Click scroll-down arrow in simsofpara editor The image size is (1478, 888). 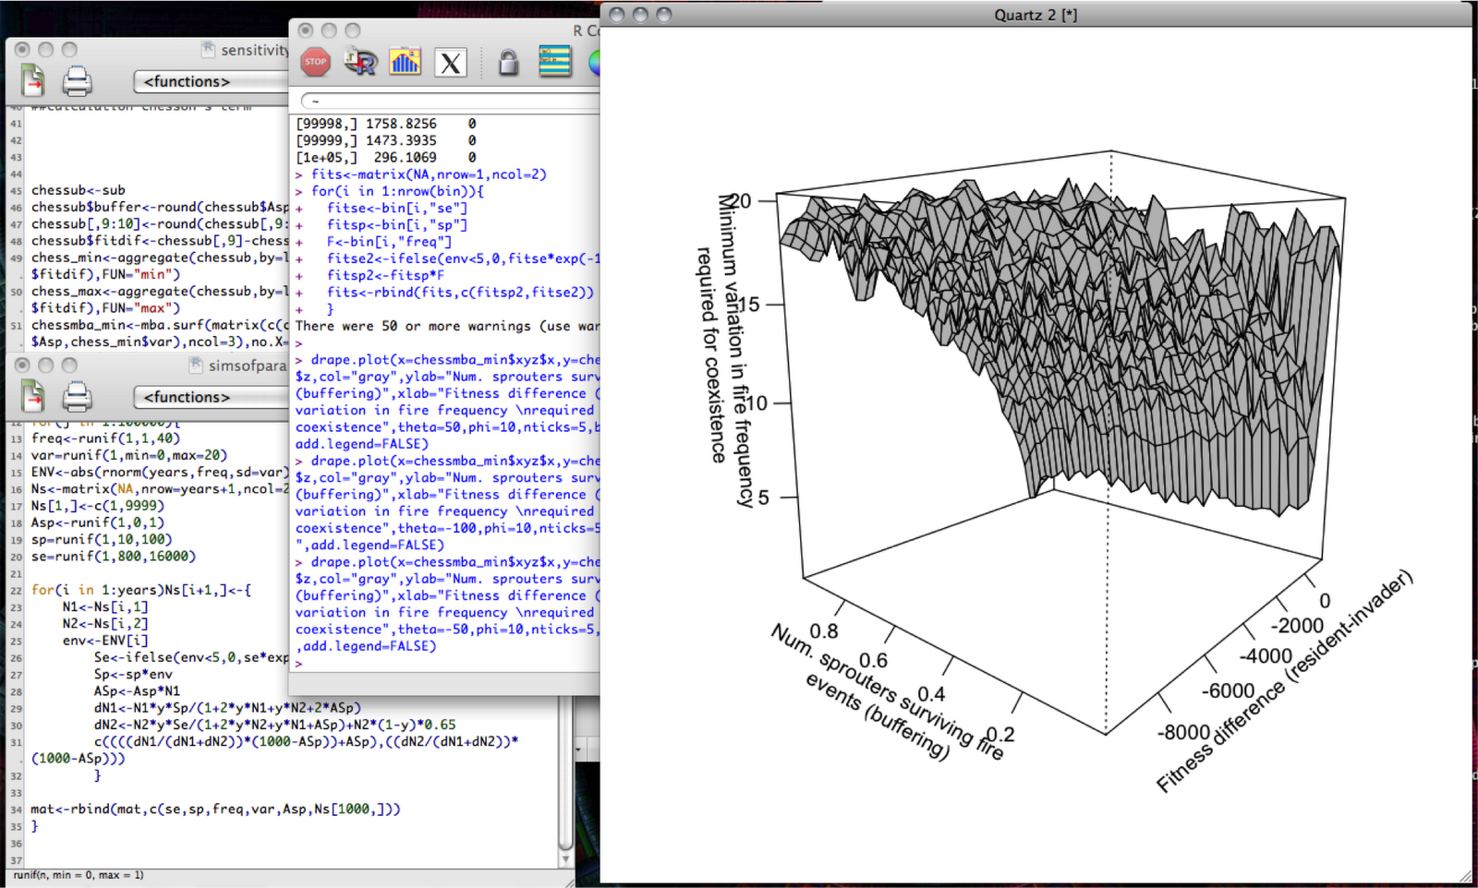pyautogui.click(x=565, y=859)
